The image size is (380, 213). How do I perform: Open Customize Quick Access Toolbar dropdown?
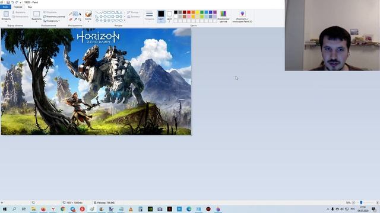[20, 2]
